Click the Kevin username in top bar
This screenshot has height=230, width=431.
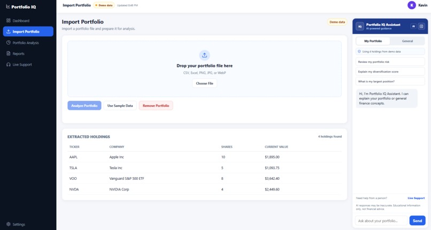tap(423, 5)
